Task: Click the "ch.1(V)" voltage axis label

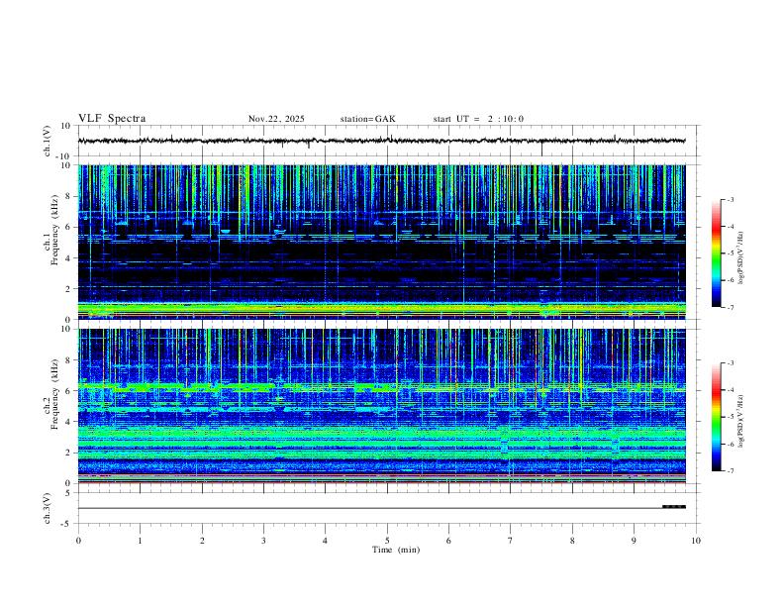Action: [x=48, y=141]
